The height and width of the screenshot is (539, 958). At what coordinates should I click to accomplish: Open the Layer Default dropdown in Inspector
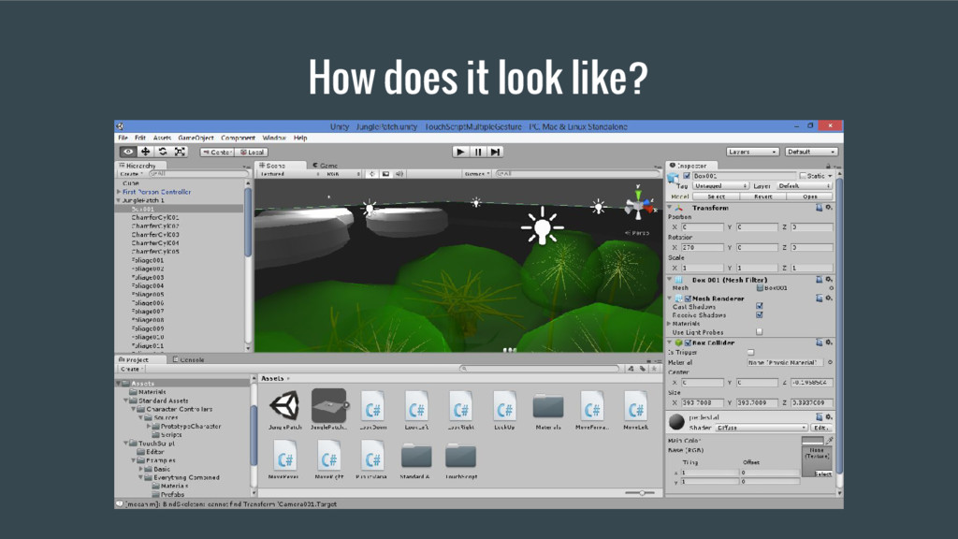(x=804, y=186)
